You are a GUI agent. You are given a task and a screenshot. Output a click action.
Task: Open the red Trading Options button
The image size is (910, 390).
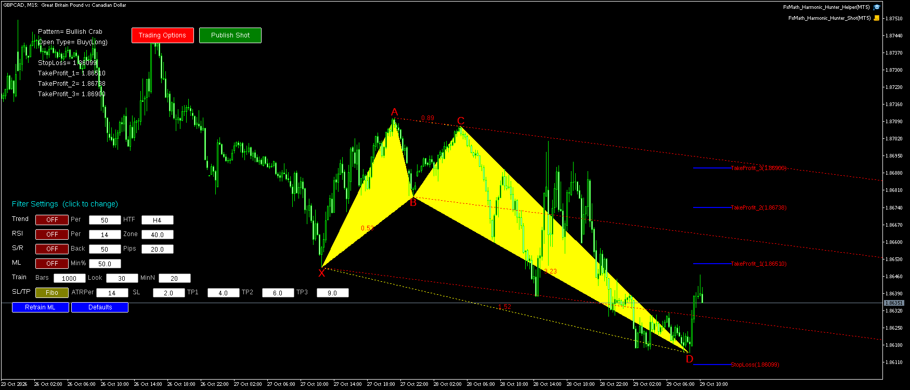[163, 35]
